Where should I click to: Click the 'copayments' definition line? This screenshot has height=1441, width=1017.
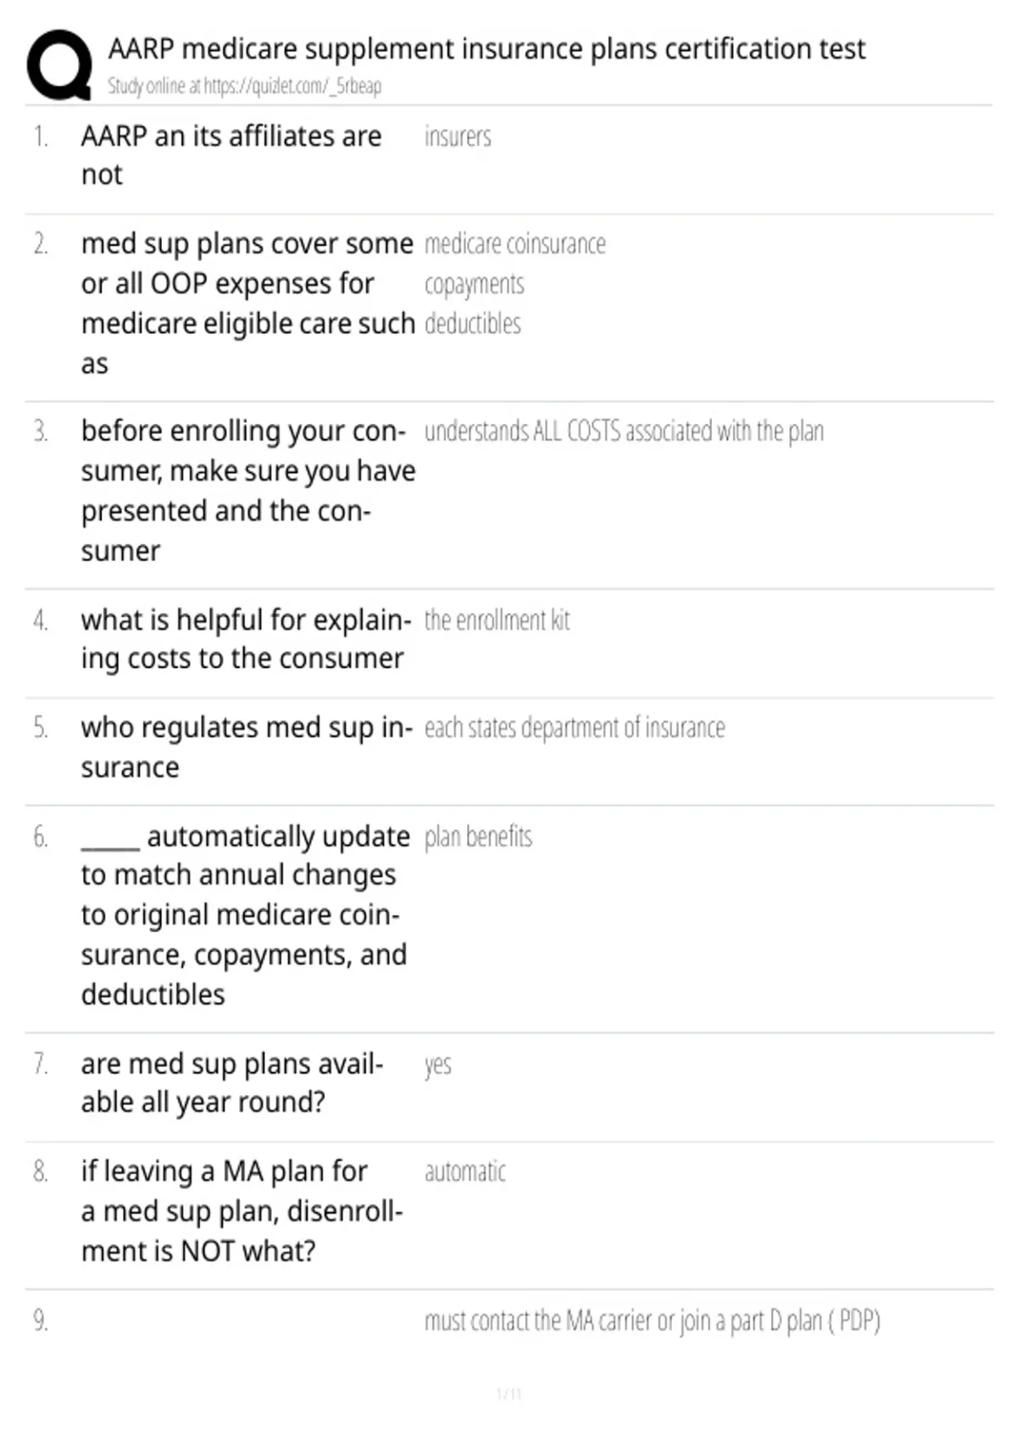point(475,285)
